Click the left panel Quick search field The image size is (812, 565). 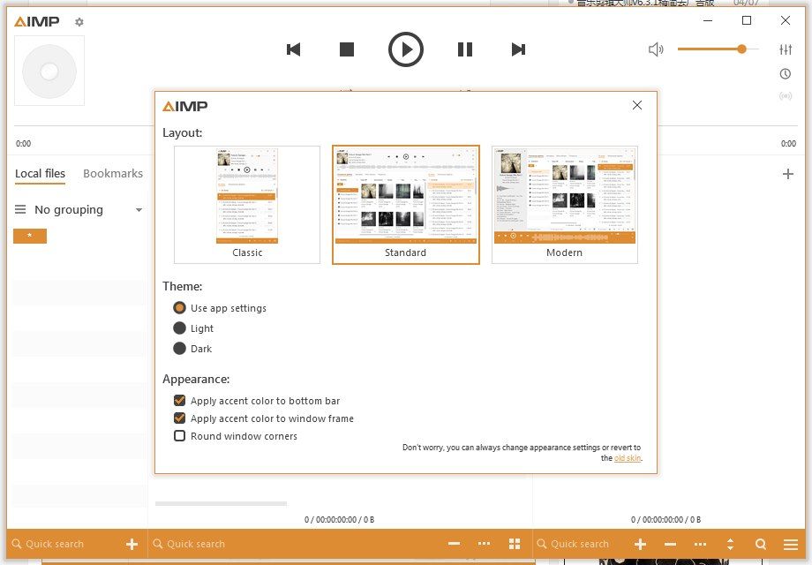click(64, 544)
